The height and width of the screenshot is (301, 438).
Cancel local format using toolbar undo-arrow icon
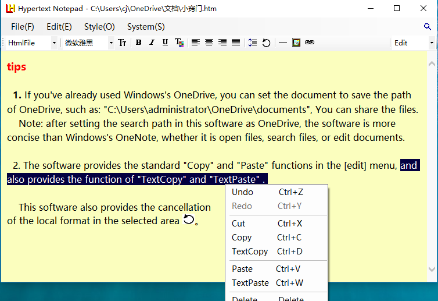tap(266, 43)
